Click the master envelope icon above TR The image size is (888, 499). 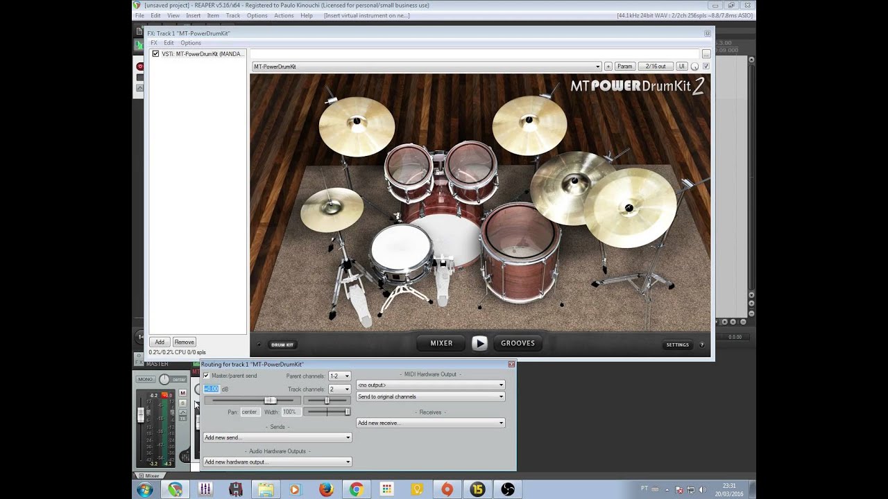coord(183,412)
